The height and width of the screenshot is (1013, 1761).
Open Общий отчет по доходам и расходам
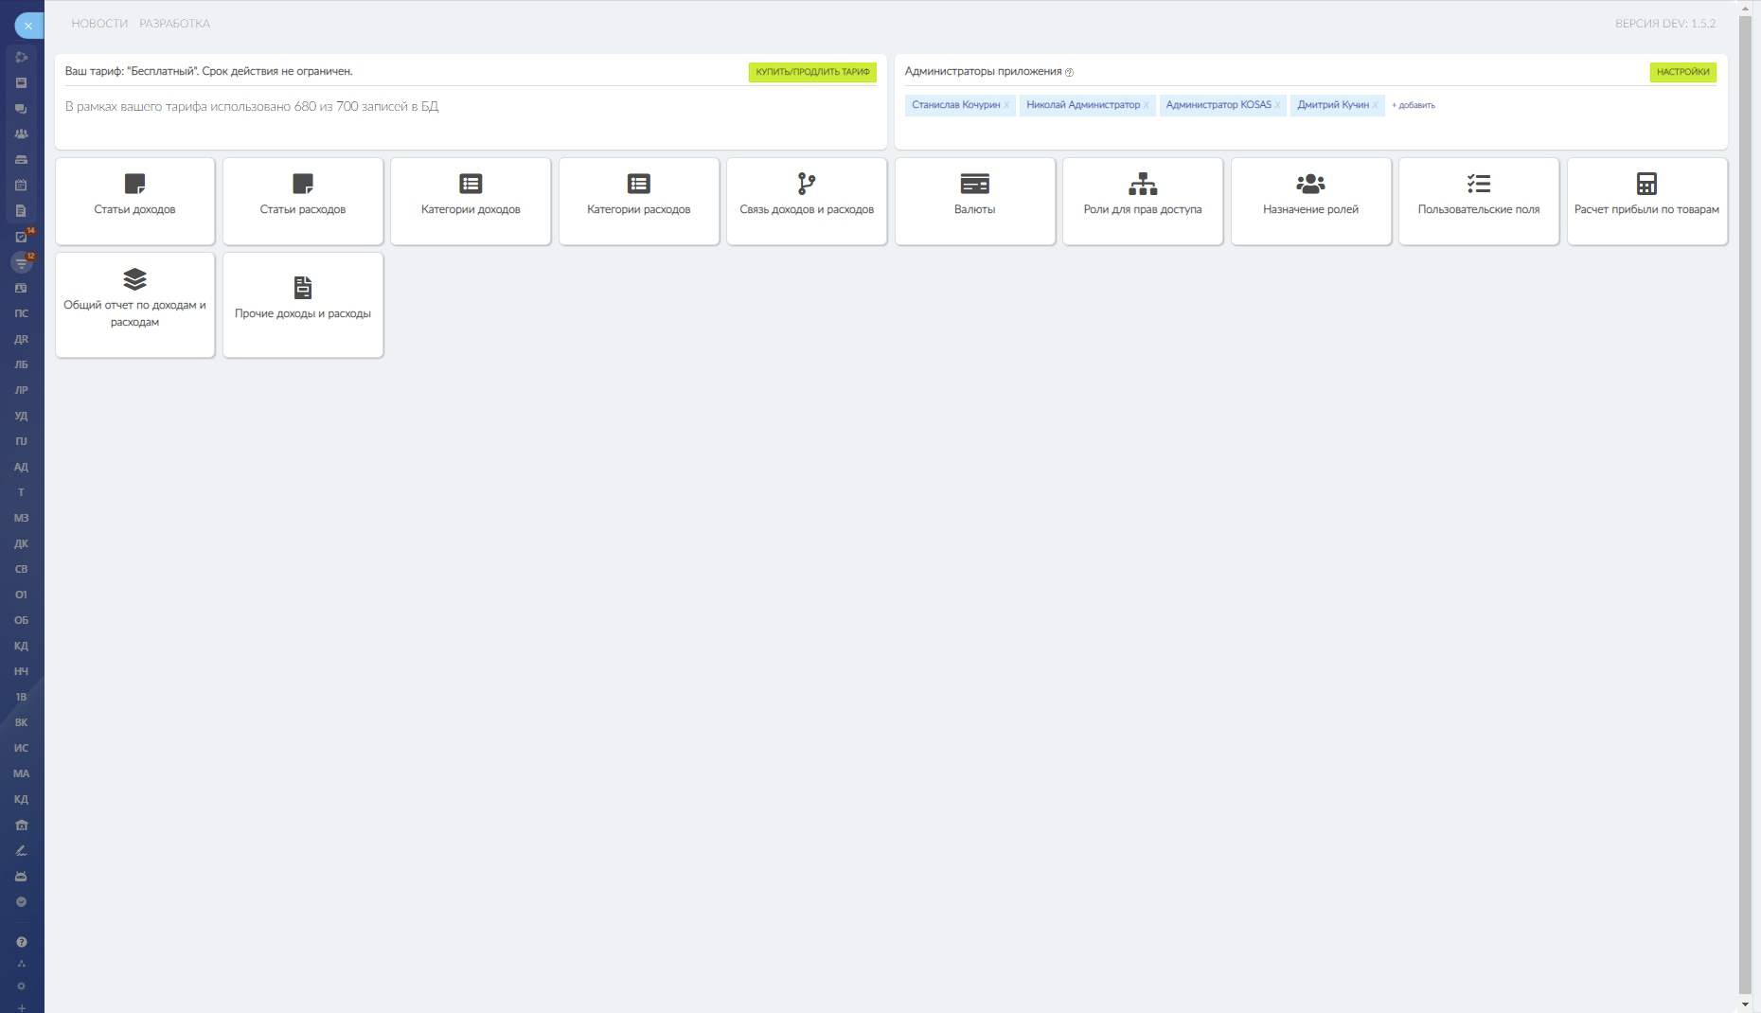tap(134, 305)
